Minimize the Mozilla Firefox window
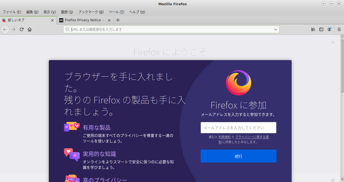Screen dimensions: 344x182 tap(324, 3)
